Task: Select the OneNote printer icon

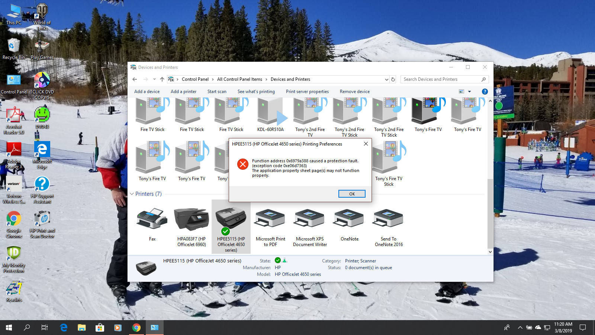Action: click(349, 224)
